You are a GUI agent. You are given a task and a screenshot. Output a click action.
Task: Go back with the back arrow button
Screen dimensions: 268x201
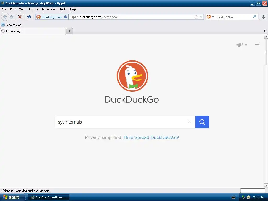[x=5, y=17]
